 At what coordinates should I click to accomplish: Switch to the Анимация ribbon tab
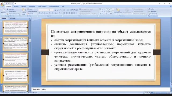click(x=32, y=6)
